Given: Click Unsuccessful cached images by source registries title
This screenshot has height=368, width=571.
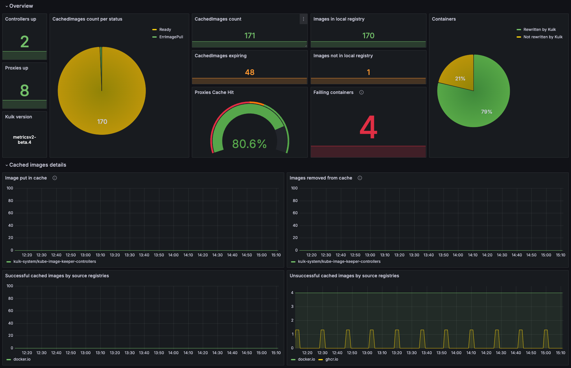Looking at the screenshot, I should pos(344,276).
